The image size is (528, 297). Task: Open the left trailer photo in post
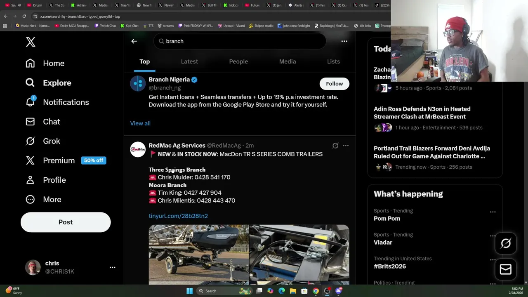click(x=198, y=253)
